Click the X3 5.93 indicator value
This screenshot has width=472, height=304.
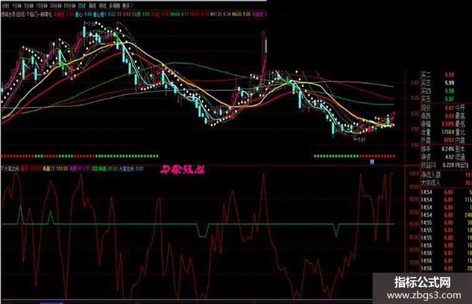pyautogui.click(x=123, y=14)
